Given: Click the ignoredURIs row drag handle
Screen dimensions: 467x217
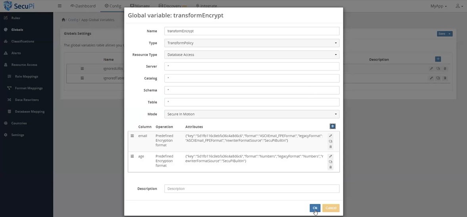Looking at the screenshot, I should point(82,69).
